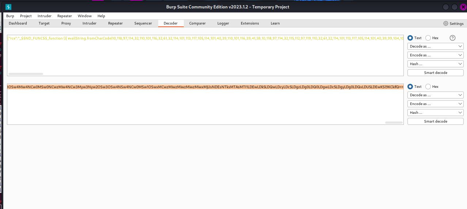Open the first panel's Hash dropdown
The height and width of the screenshot is (209, 467).
(435, 64)
